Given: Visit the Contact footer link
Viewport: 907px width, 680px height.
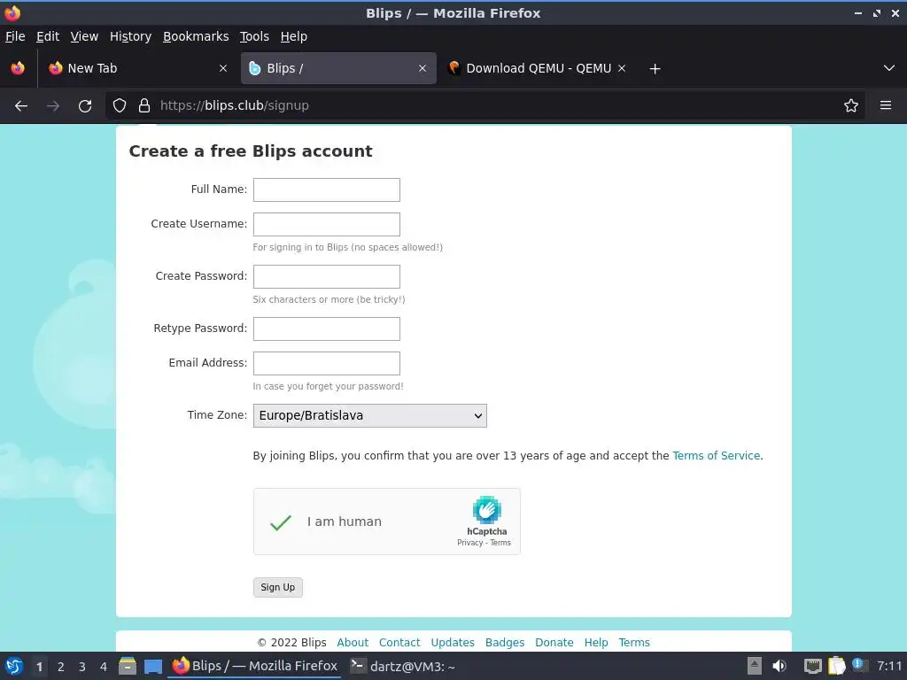Looking at the screenshot, I should tap(399, 643).
